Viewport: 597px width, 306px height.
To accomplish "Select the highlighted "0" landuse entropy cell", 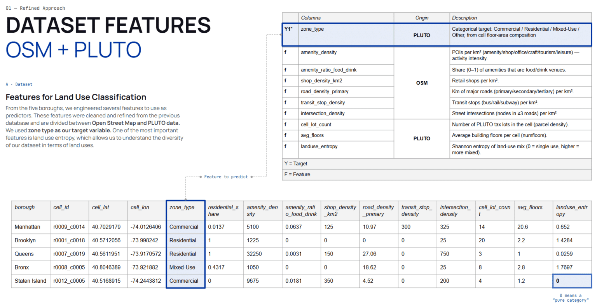I will [x=572, y=281].
